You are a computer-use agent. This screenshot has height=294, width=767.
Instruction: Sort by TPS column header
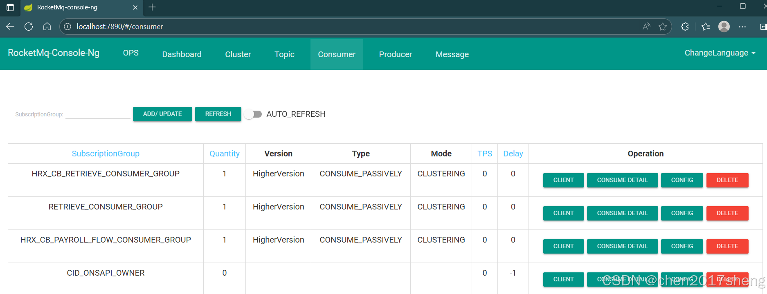click(485, 154)
